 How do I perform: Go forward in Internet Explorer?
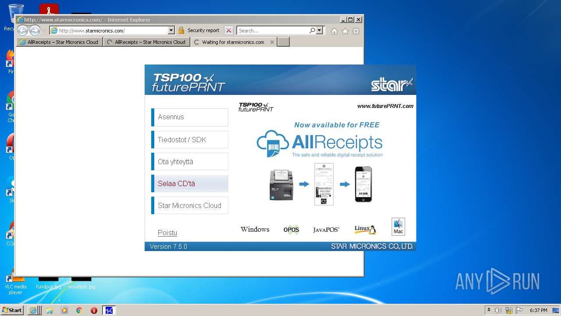tap(35, 30)
